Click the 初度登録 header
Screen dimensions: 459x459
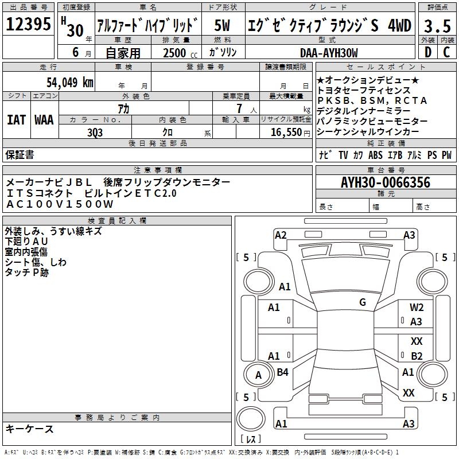pos(76,7)
